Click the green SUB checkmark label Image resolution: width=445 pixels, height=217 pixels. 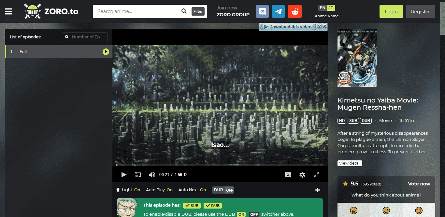[x=192, y=206]
